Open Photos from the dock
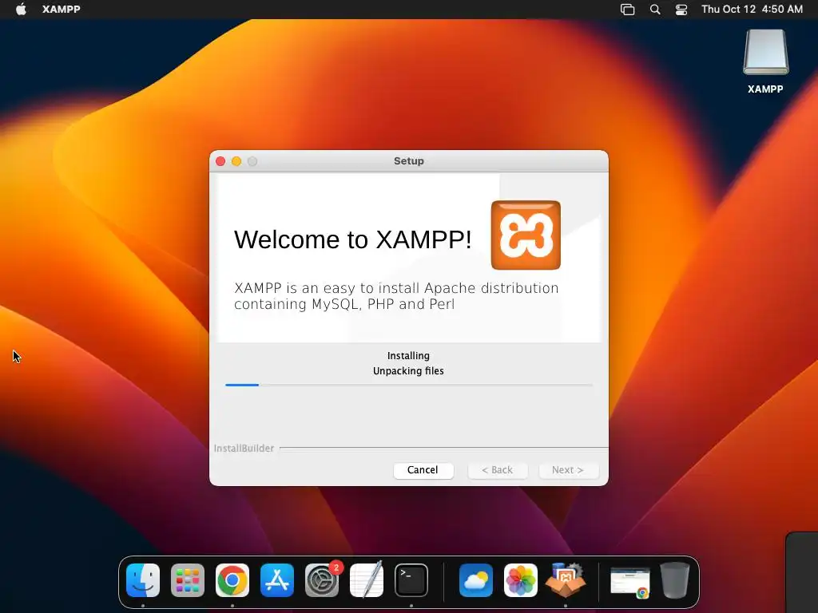Image resolution: width=818 pixels, height=613 pixels. [x=521, y=580]
